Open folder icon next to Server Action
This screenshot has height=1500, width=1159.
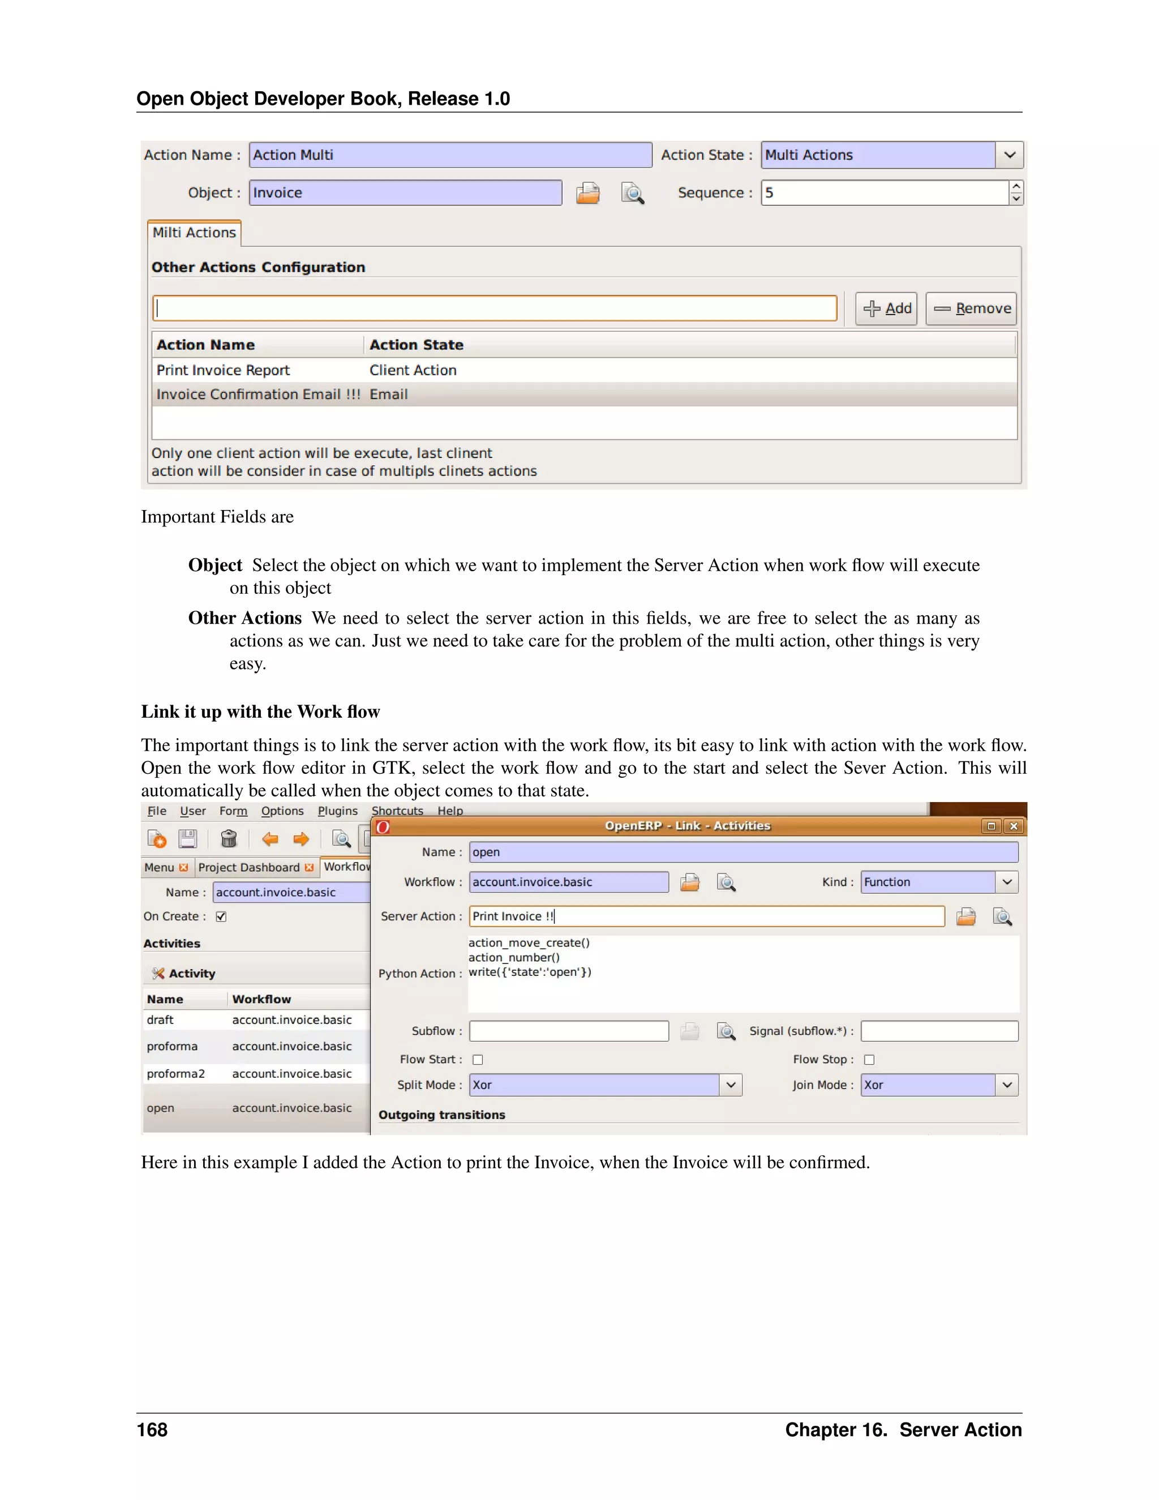(966, 916)
